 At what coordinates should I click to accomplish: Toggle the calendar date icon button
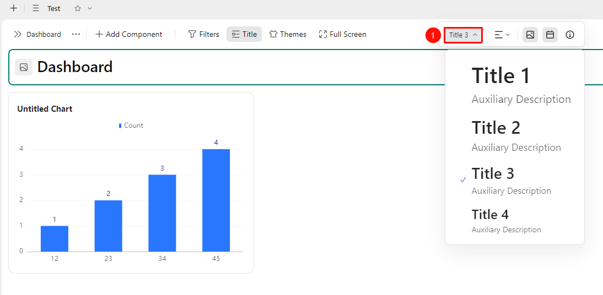click(x=550, y=35)
